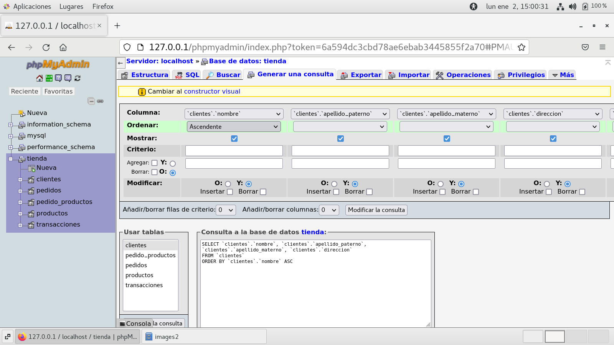Click the Modificar la consulta button
The width and height of the screenshot is (614, 345).
pos(376,210)
